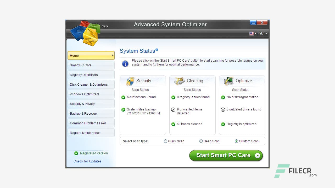Click the Cleaning brush icon
The width and height of the screenshot is (335, 188).
[x=178, y=81]
